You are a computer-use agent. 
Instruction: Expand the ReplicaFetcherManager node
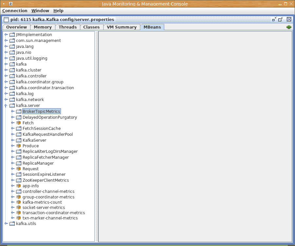point(12,157)
